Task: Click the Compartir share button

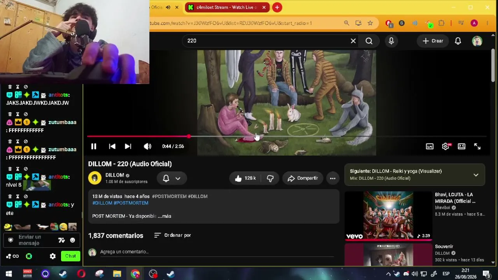Action: point(303,178)
